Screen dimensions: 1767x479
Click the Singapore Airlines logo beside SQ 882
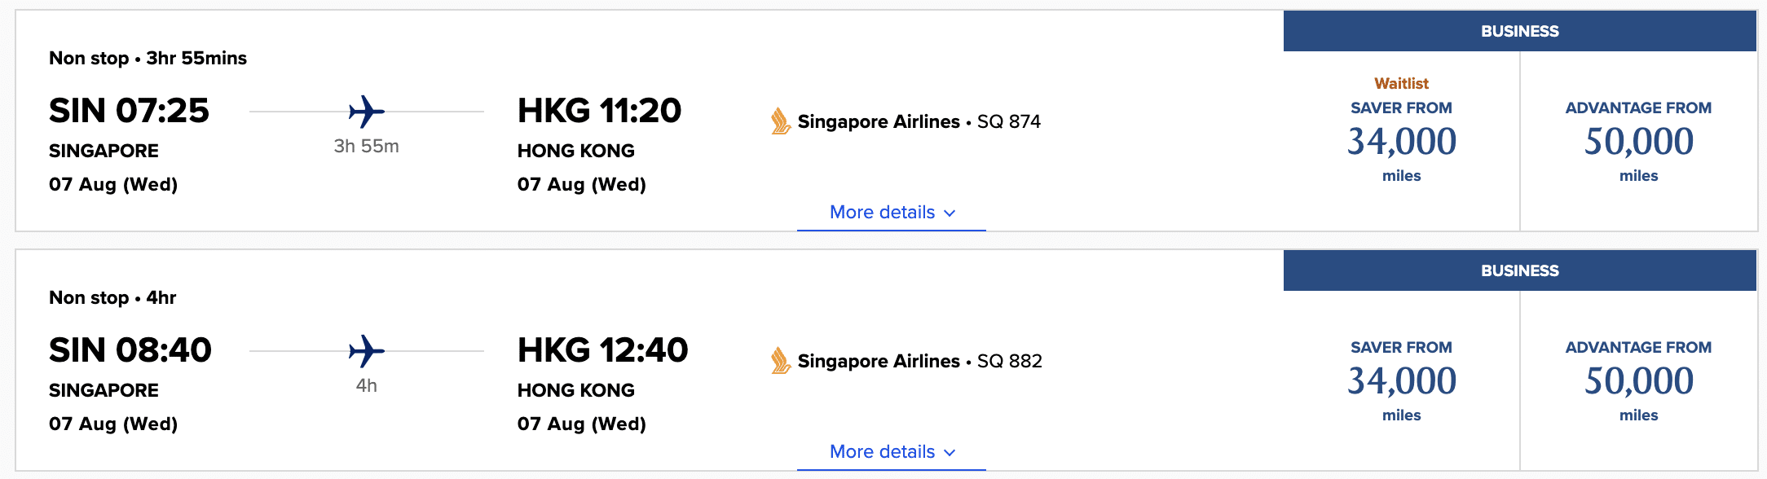click(780, 361)
